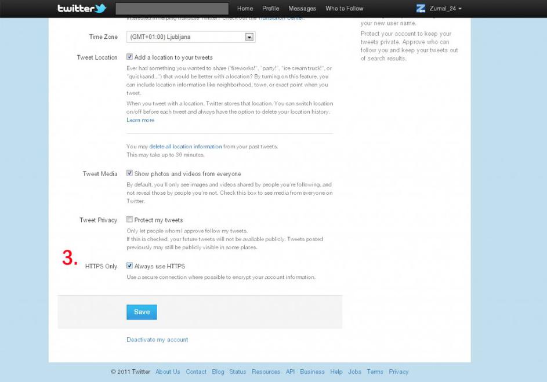Uncheck Add a location to your tweets
Image resolution: width=547 pixels, height=382 pixels.
(x=130, y=57)
